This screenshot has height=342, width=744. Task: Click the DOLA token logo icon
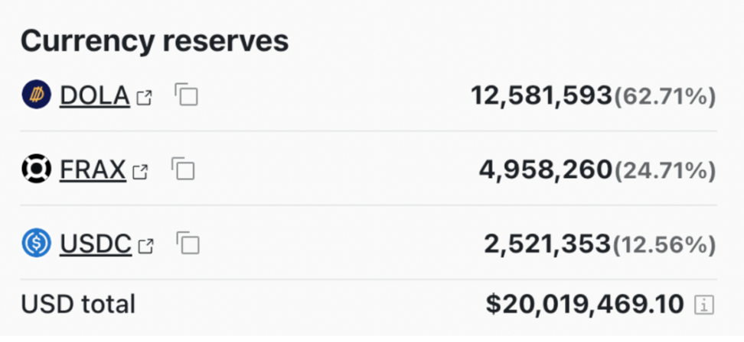pyautogui.click(x=36, y=95)
